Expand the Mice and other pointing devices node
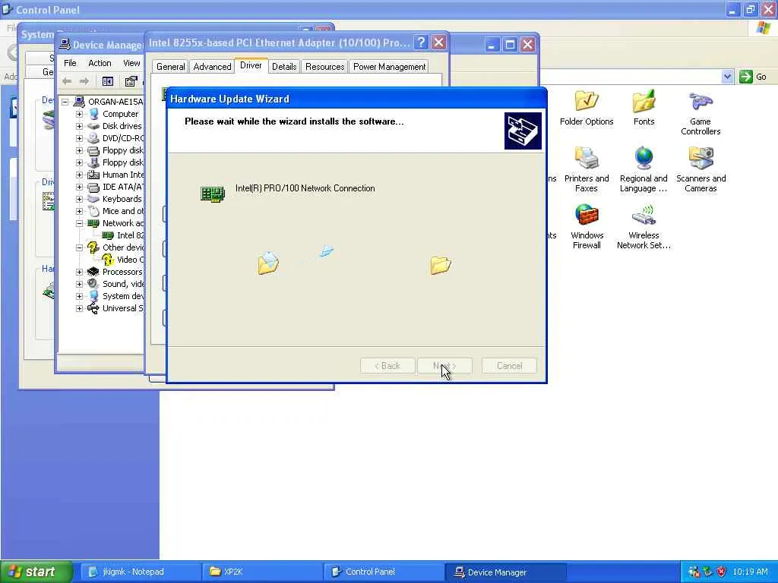This screenshot has height=583, width=778. click(x=79, y=211)
